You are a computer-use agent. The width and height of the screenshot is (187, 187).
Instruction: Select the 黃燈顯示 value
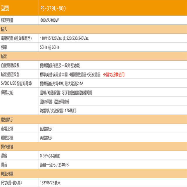[x=46, y=138]
